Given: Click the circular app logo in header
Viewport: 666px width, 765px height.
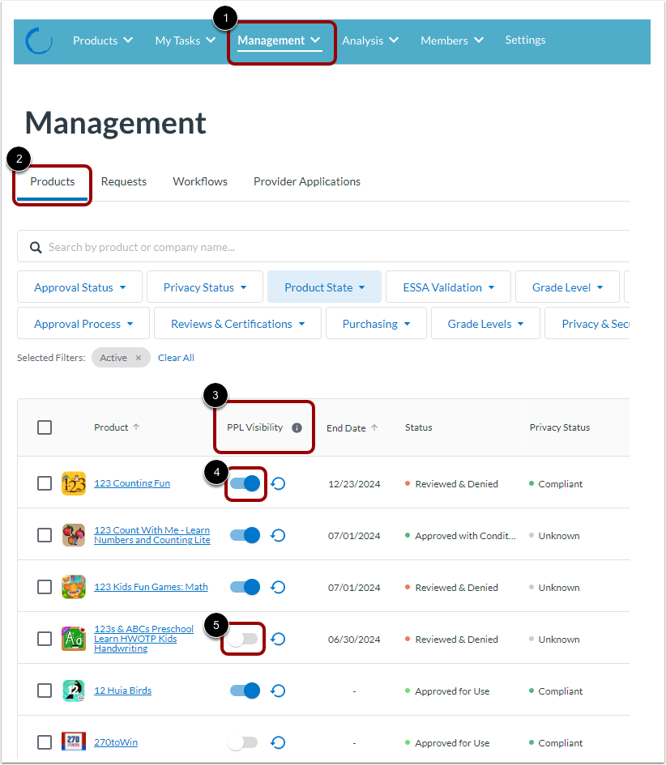Looking at the screenshot, I should (x=39, y=40).
